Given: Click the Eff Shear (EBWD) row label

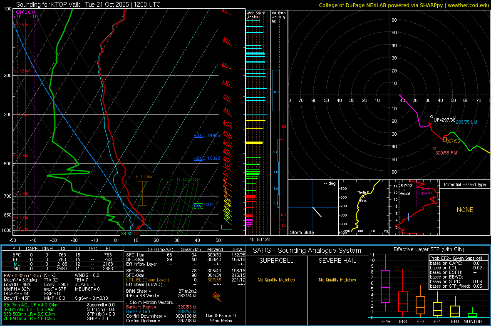Looking at the screenshot, I should pos(144,285).
